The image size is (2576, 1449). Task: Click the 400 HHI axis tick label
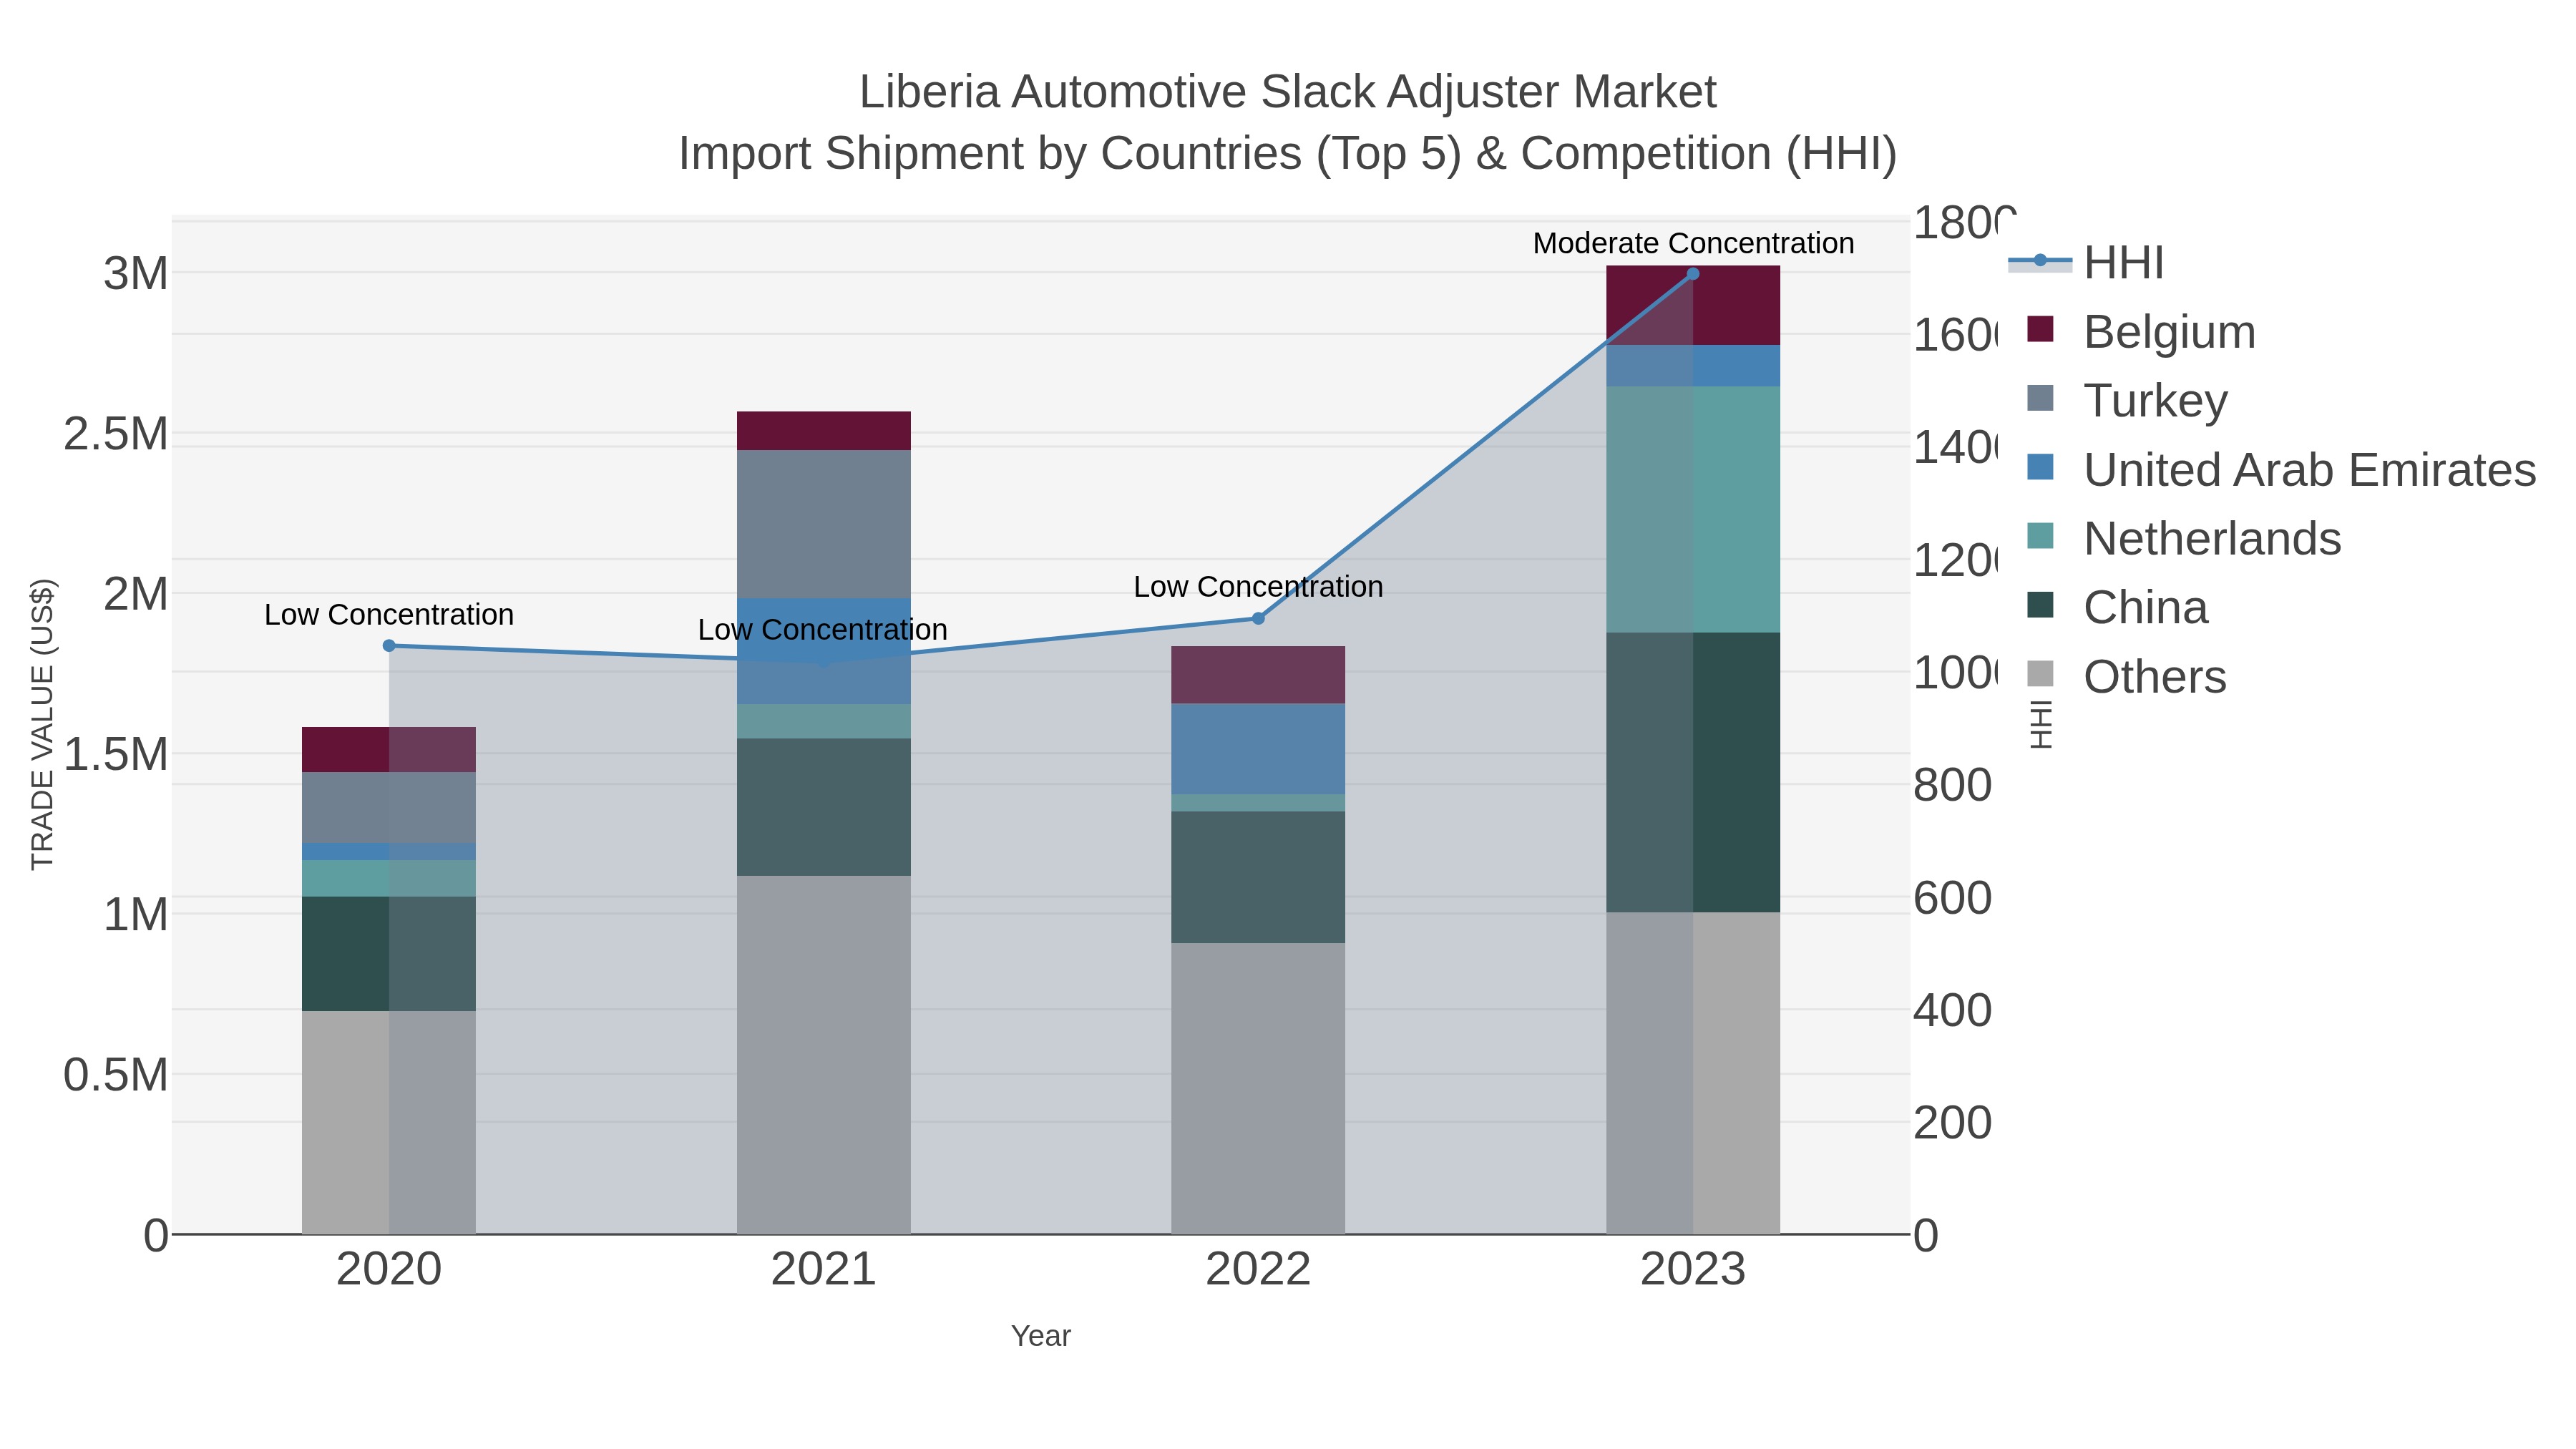(1953, 1010)
